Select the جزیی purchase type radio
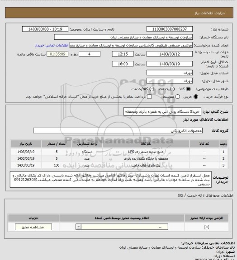Viewport: 237px width, 260px height. click(196, 97)
